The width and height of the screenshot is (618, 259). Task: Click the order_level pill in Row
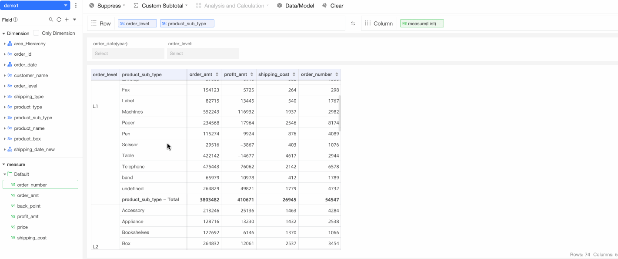click(x=137, y=24)
